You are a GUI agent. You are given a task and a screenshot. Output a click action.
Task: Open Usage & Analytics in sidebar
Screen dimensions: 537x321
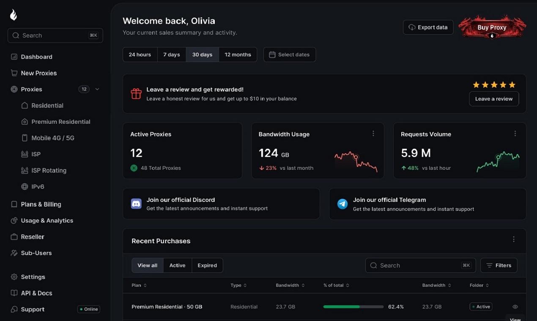pos(47,220)
